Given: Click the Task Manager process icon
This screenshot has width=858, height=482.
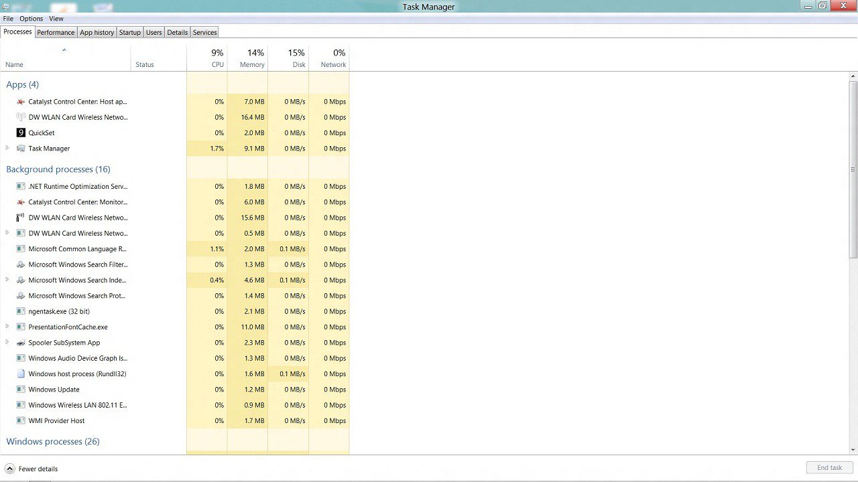Looking at the screenshot, I should [x=21, y=149].
